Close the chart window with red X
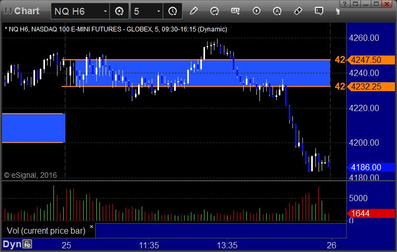This screenshot has height=252, width=397. (x=387, y=4)
